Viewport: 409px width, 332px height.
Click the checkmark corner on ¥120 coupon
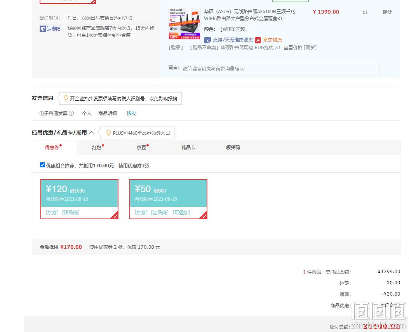115,216
